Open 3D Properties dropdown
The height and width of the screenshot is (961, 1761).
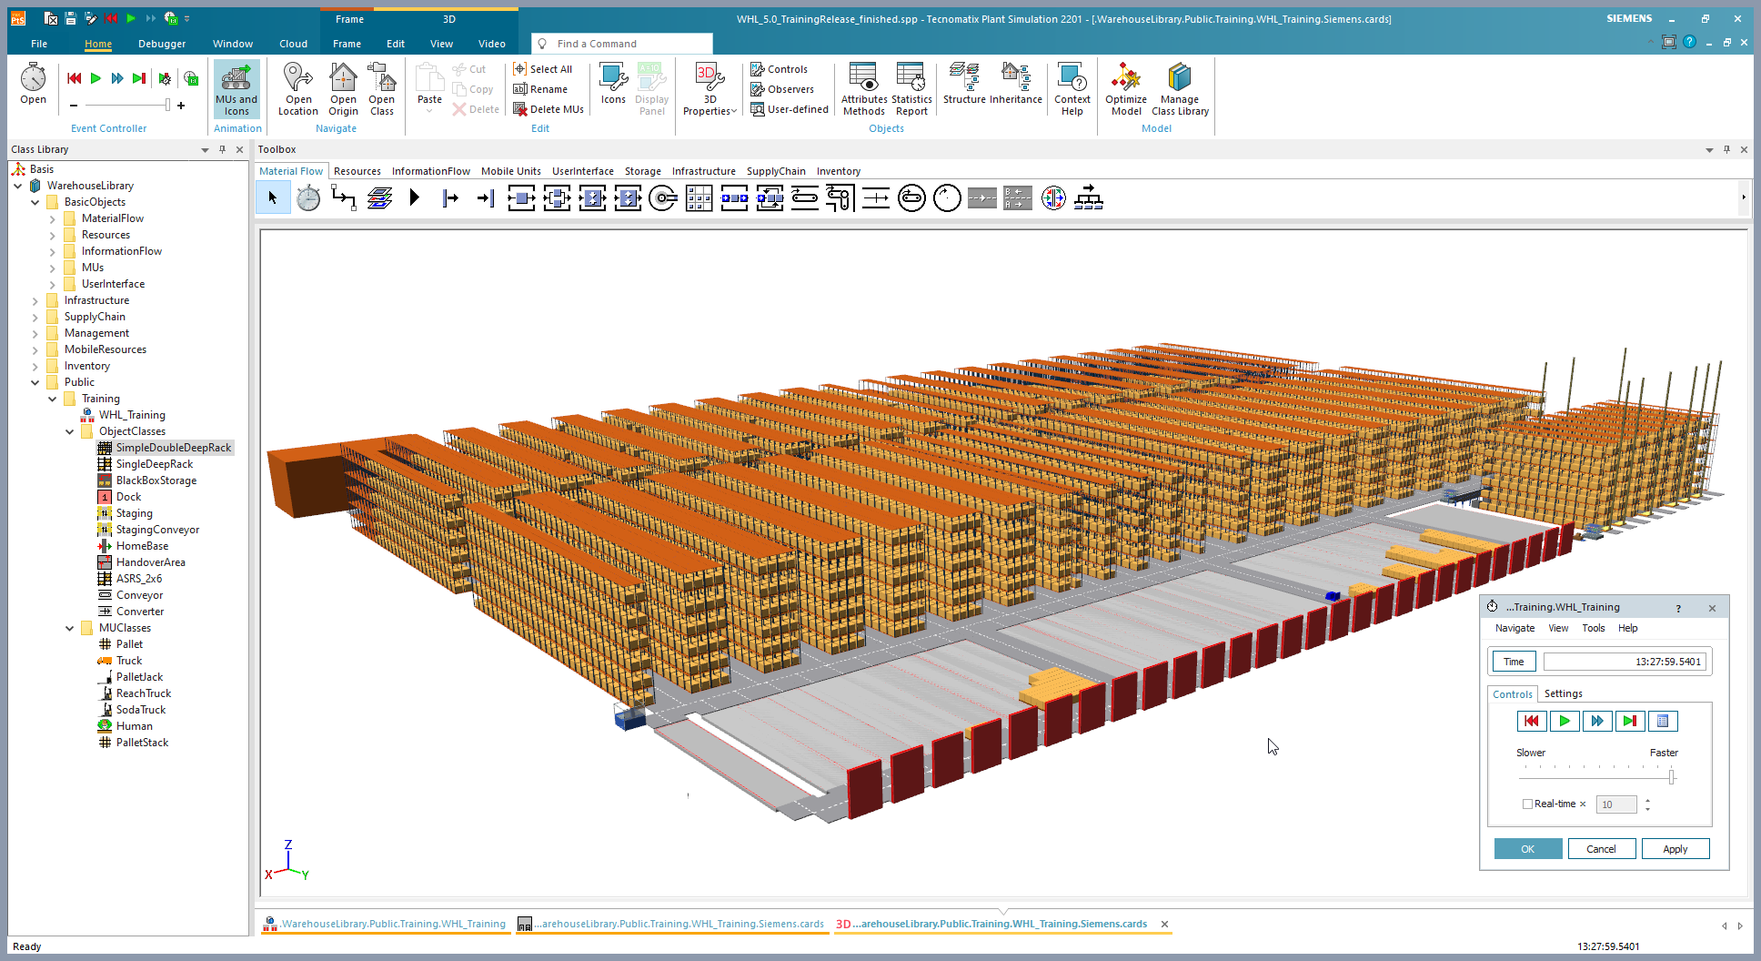coord(709,89)
